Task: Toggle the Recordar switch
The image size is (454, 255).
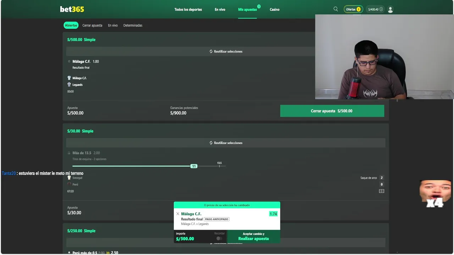Action: pyautogui.click(x=219, y=238)
